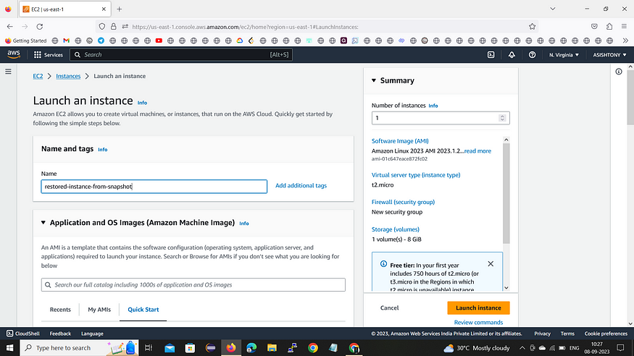Screen dimensions: 634x356
Task: Click read more for the AMI description
Action: 477,151
